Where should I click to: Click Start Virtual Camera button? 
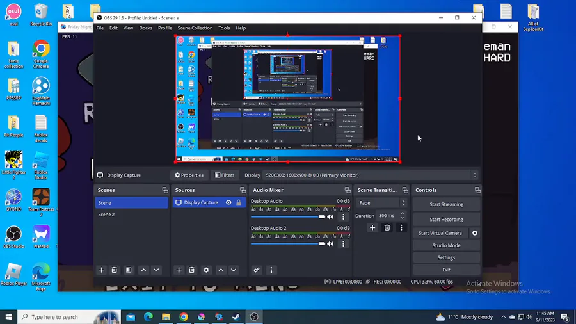click(x=440, y=233)
